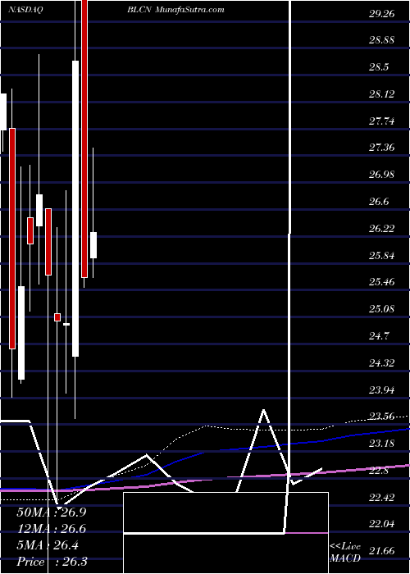410x574 pixels.
Task: Click the 23.94 price axis label
Action: pos(381,390)
